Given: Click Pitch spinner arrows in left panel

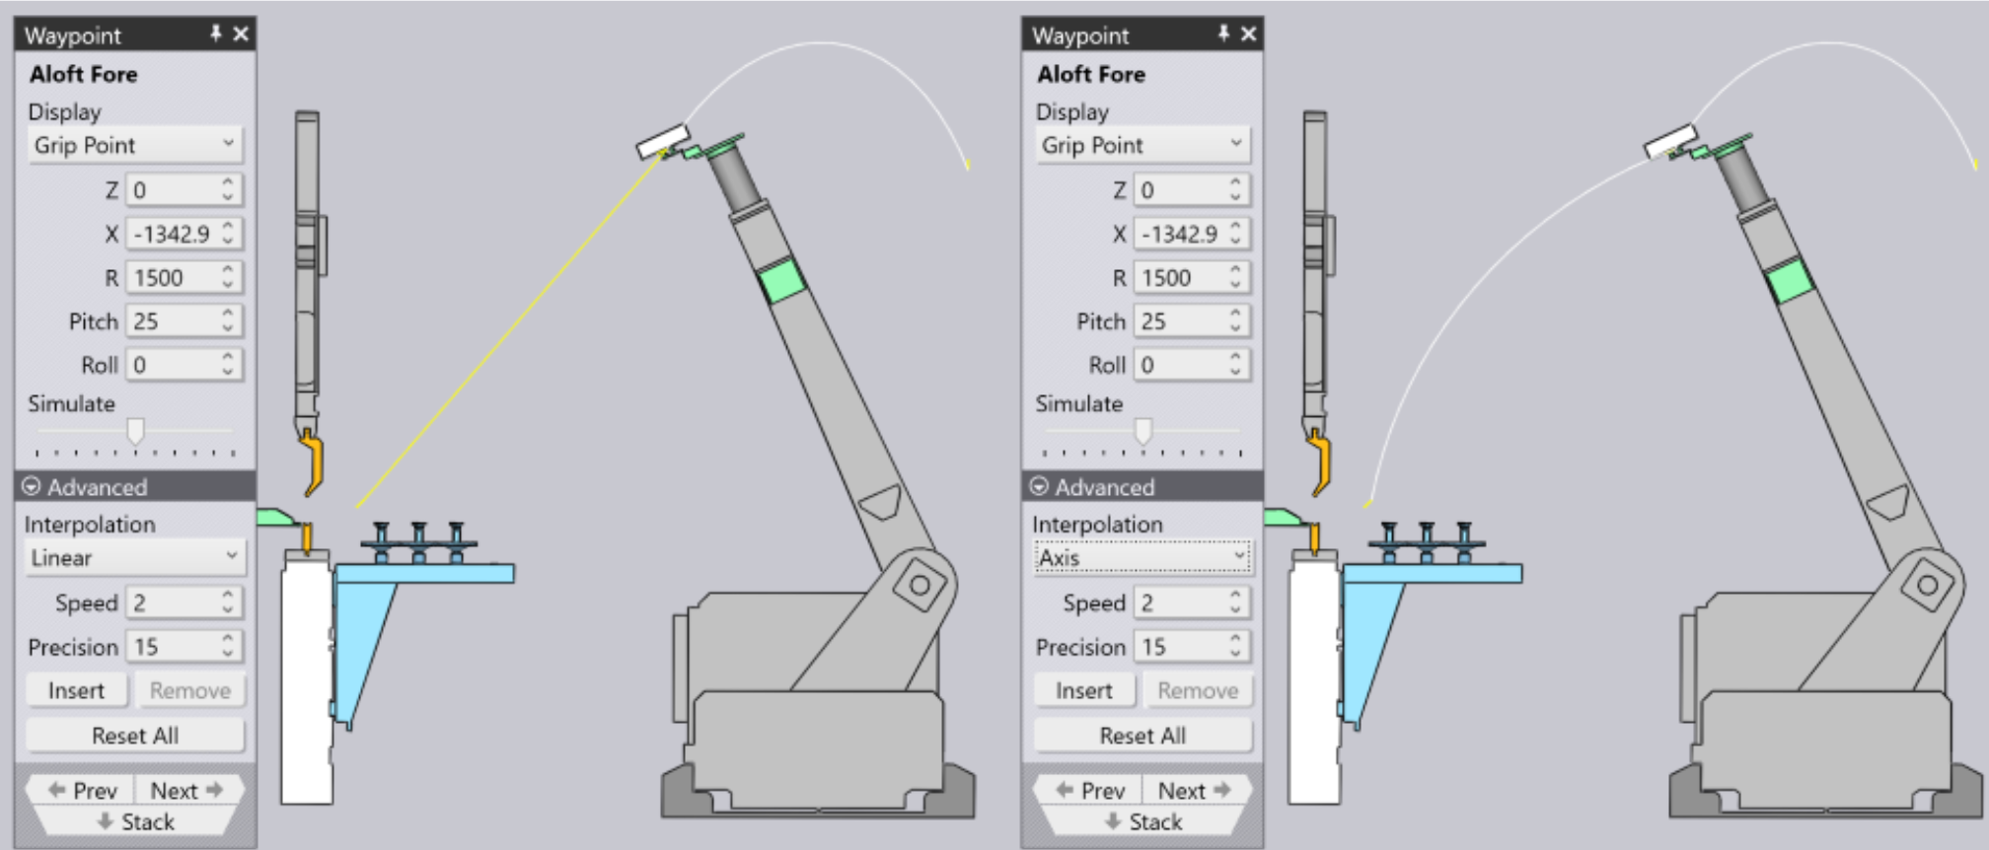Looking at the screenshot, I should 228,320.
